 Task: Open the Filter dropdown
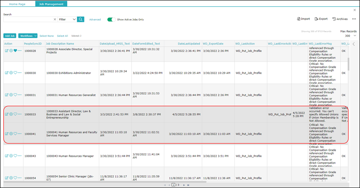[x=67, y=20]
